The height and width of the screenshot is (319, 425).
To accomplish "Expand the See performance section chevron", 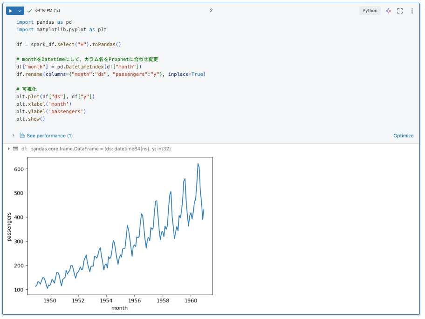I will [13, 135].
